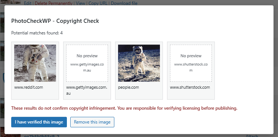Click the www.gettyimages.com.au caption below the card

(x=87, y=90)
